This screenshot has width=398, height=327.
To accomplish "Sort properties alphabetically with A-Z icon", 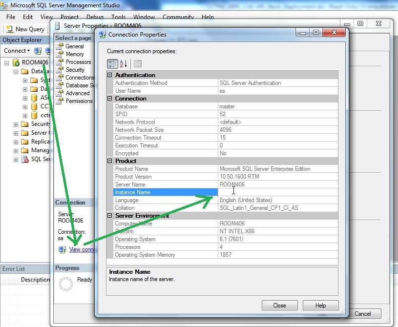I will (x=124, y=64).
